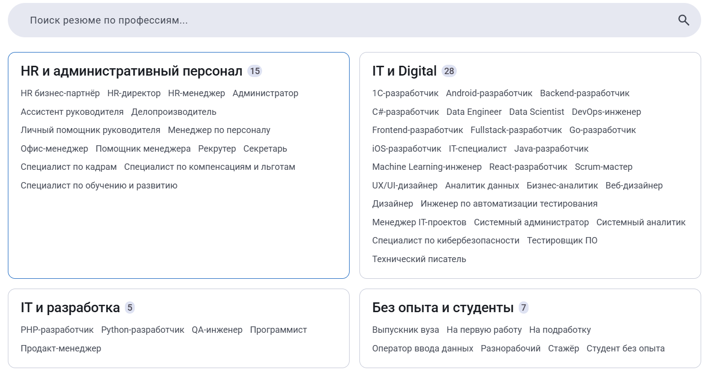Choose Системный администратор link
The image size is (710, 374).
point(532,222)
